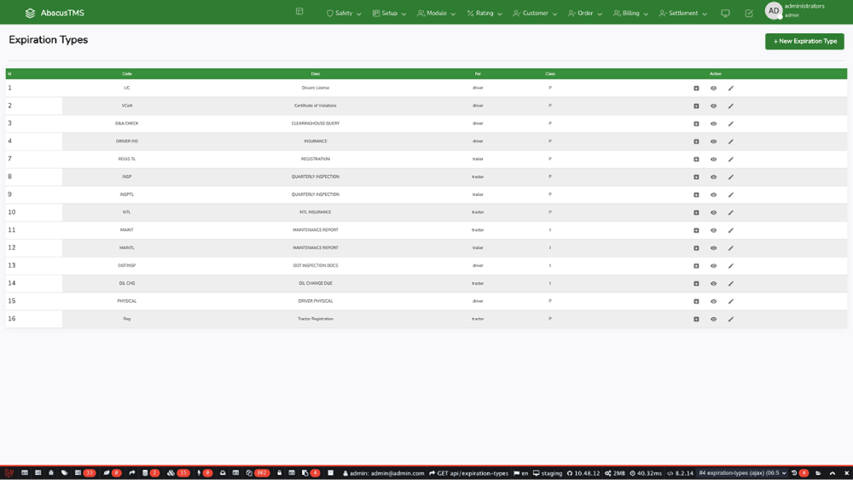This screenshot has width=853, height=480.
Task: Click add icon on Tractor Registration row
Action: click(x=696, y=319)
